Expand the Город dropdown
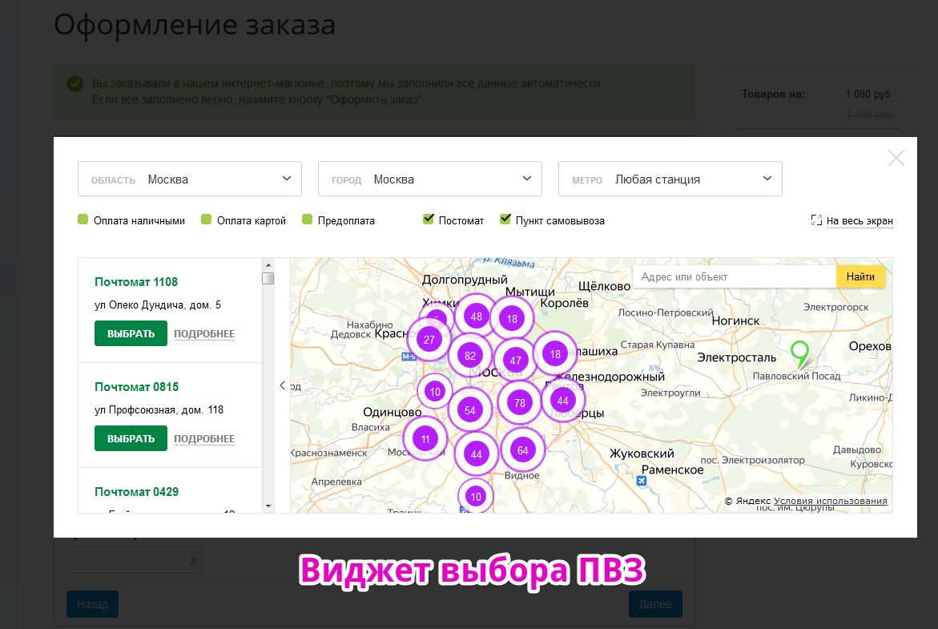The image size is (938, 629). [x=430, y=179]
